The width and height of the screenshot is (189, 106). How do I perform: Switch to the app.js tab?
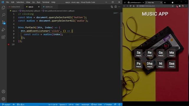coord(31,7)
